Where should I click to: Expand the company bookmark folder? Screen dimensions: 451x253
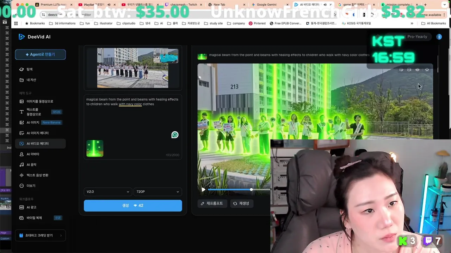point(236,23)
